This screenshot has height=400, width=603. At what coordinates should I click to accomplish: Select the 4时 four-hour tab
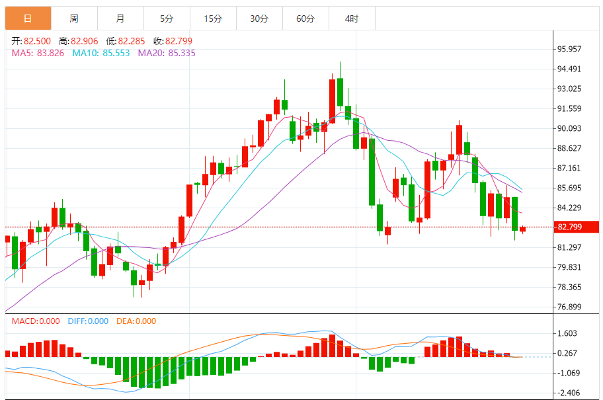[x=352, y=19]
